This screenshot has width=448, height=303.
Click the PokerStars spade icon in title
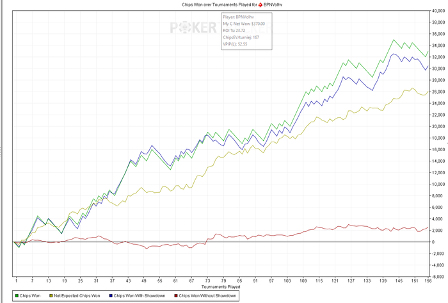[x=260, y=5]
